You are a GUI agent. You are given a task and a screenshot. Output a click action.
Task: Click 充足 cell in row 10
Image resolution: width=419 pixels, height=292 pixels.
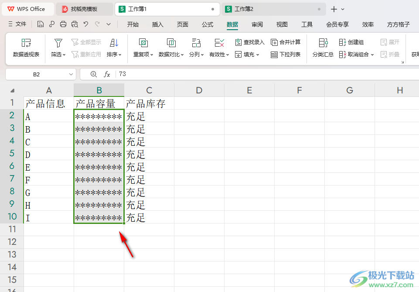[149, 217]
